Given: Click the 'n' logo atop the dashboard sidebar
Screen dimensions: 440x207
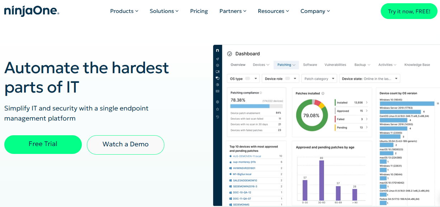Looking at the screenshot, I should (x=217, y=51).
